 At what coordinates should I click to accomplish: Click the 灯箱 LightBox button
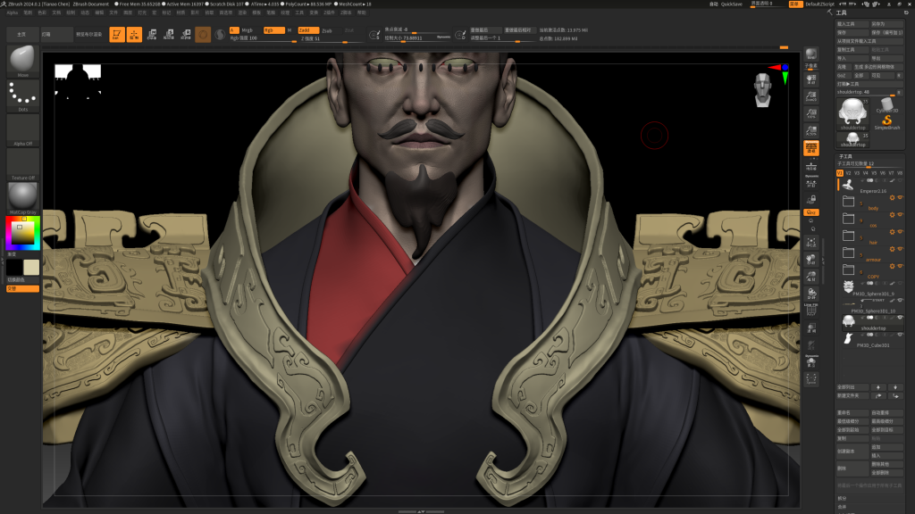click(x=56, y=35)
